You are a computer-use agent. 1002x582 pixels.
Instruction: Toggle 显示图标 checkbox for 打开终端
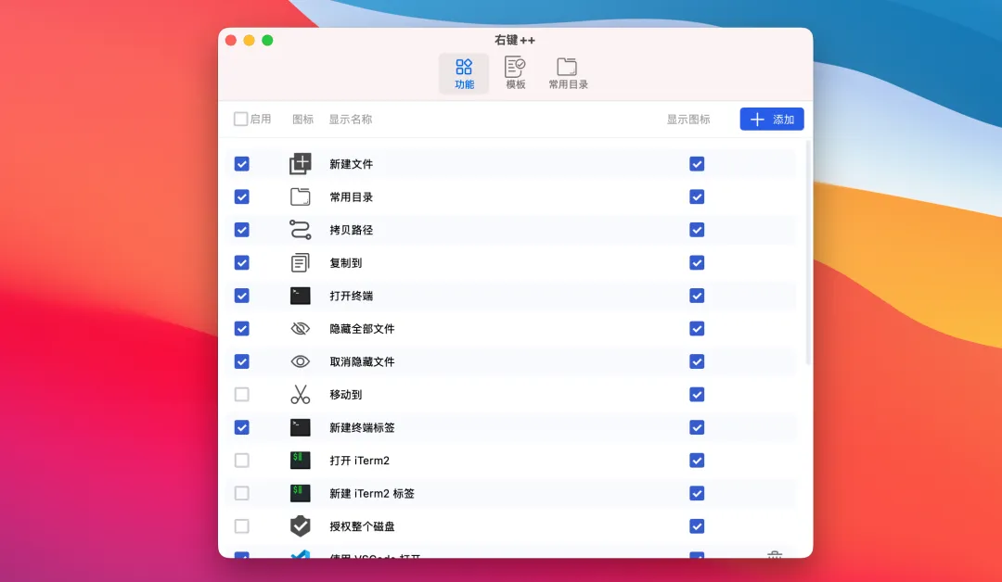click(697, 296)
